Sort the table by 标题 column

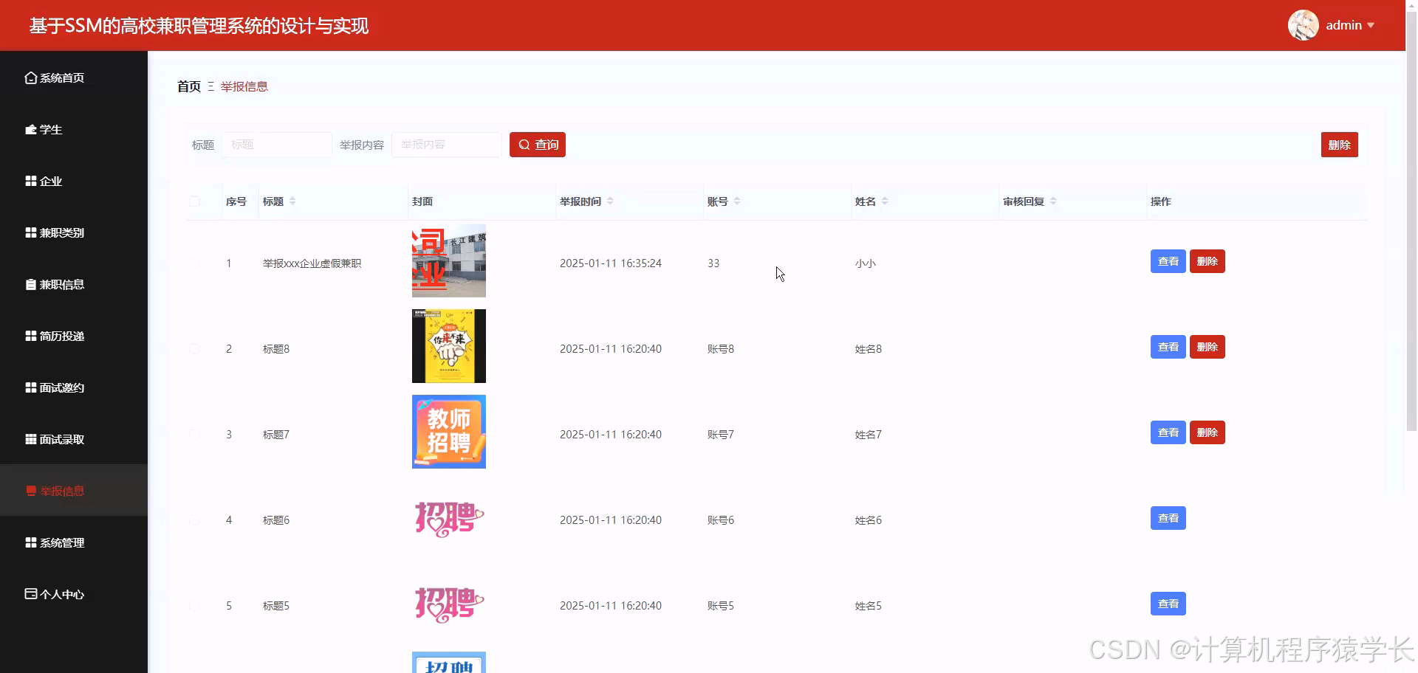[292, 201]
